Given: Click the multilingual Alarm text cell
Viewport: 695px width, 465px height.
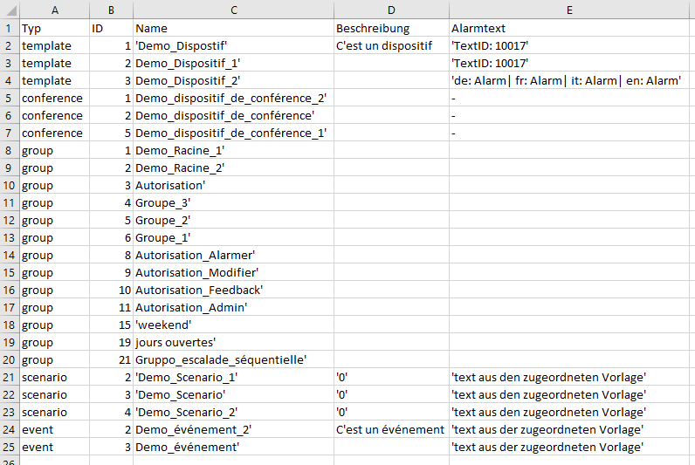Looking at the screenshot, I should point(569,80).
